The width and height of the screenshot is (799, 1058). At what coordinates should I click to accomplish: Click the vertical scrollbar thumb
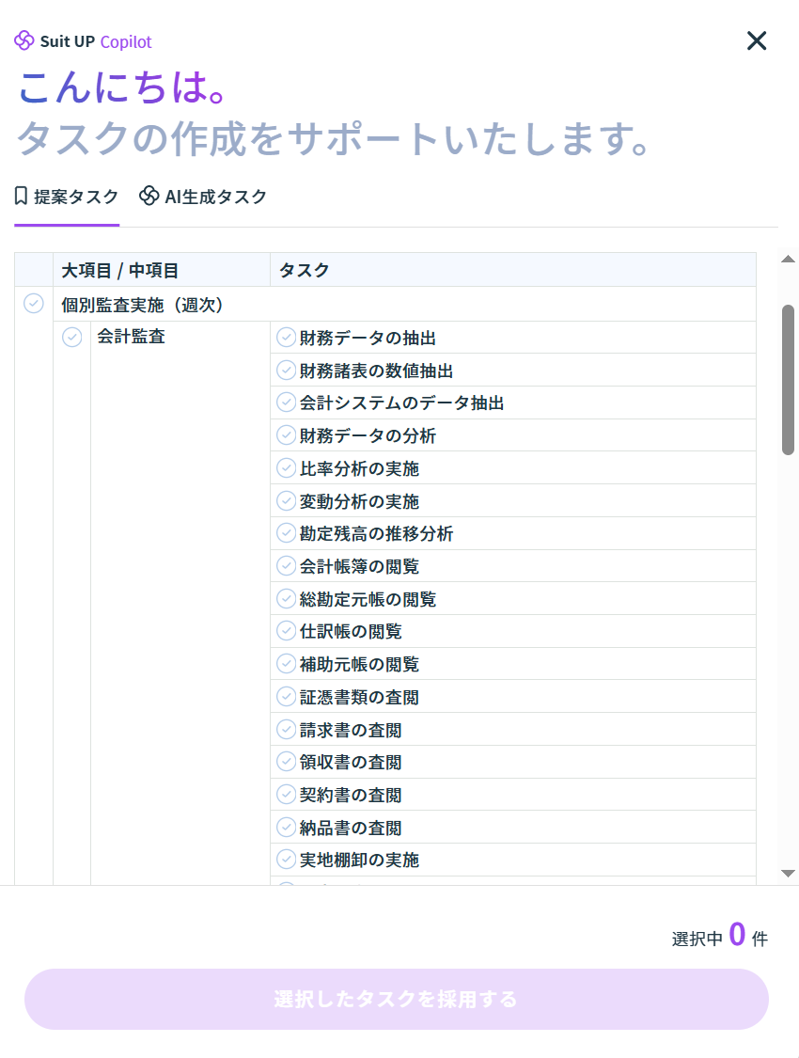tap(788, 379)
